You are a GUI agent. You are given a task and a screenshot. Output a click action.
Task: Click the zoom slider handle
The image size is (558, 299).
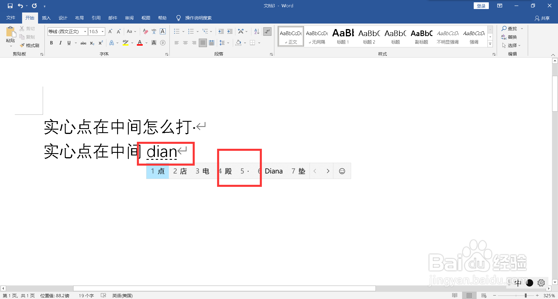click(x=526, y=296)
